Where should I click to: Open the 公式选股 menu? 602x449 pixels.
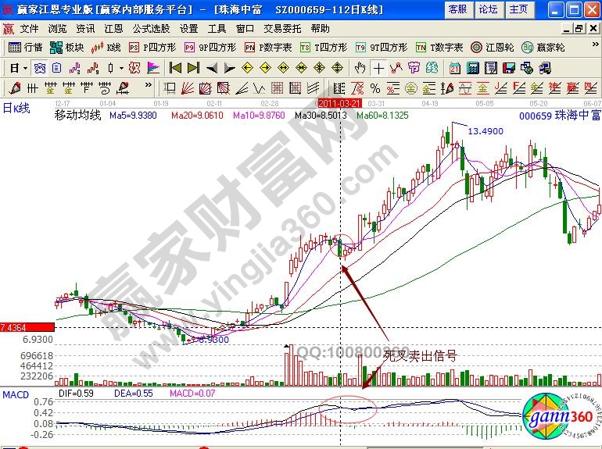coord(149,28)
